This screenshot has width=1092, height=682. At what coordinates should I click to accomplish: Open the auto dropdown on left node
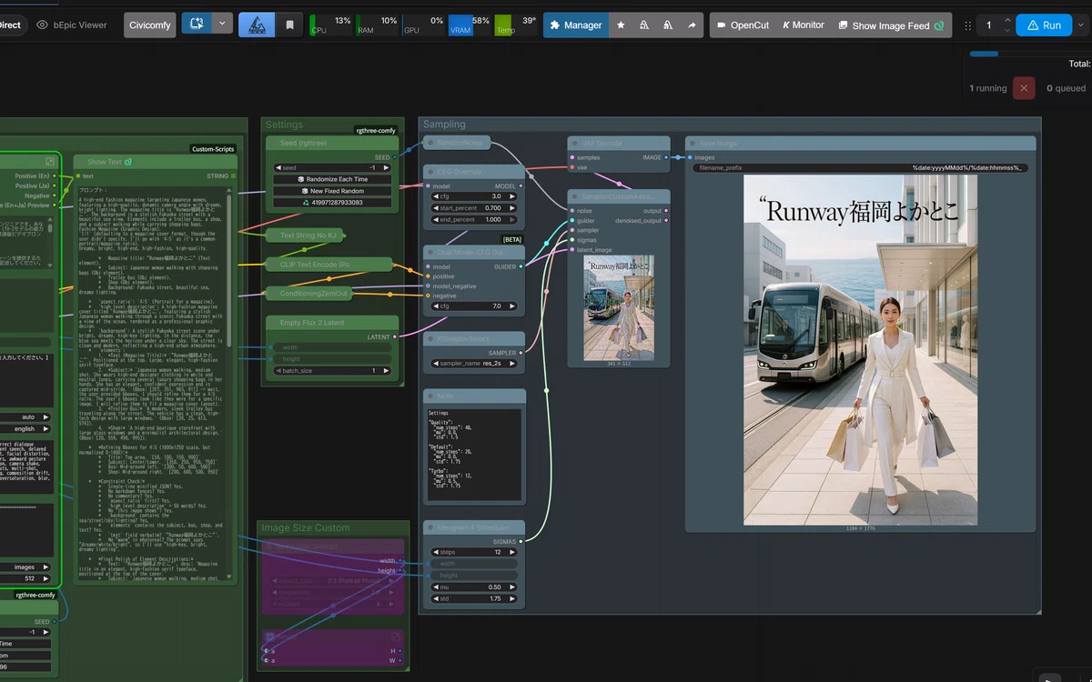coord(27,417)
